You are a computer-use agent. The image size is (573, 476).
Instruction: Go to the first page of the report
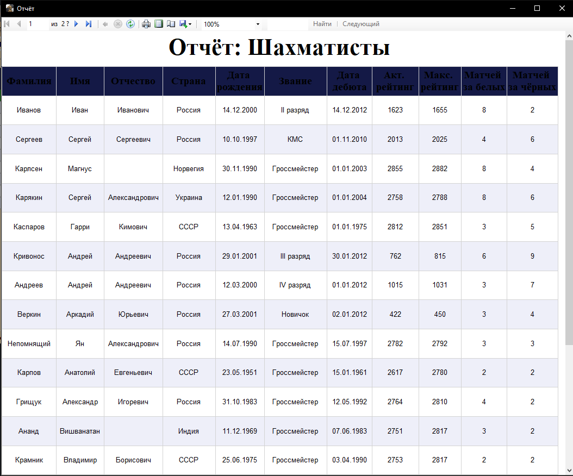[6, 24]
